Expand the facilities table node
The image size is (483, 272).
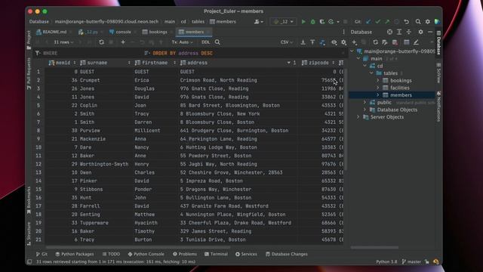[x=377, y=88]
